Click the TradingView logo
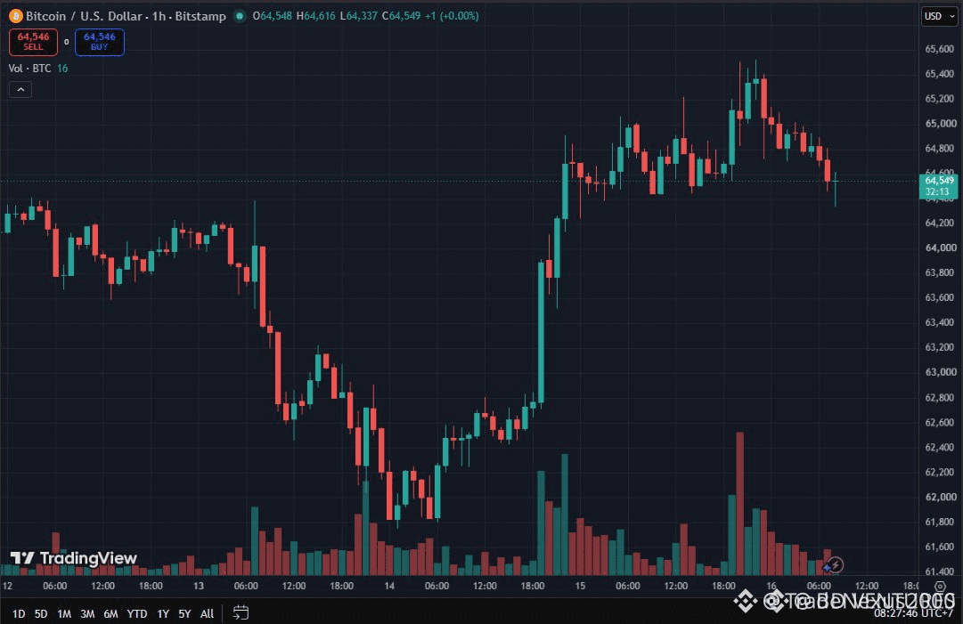 tap(74, 558)
